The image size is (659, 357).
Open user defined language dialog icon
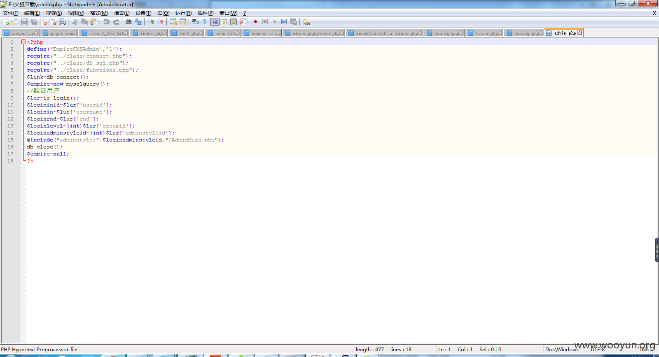(224, 22)
